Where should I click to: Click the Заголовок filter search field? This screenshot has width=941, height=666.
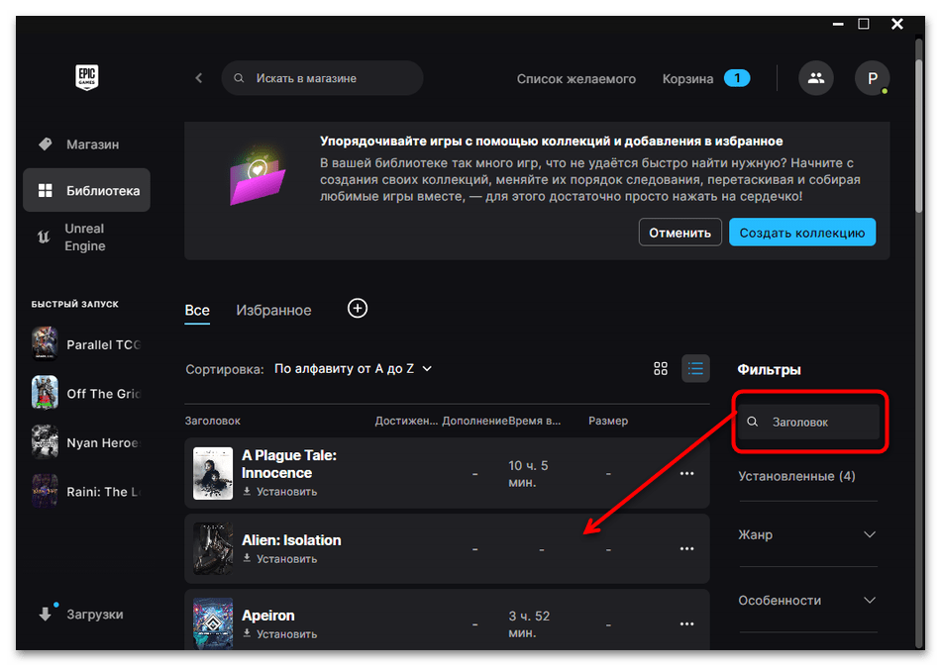coord(808,422)
